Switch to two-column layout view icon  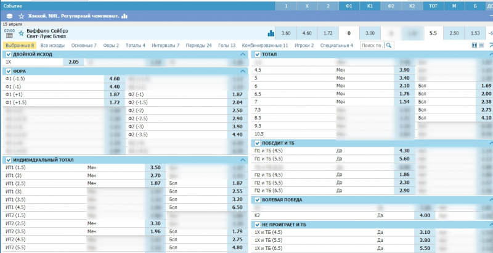pyautogui.click(x=474, y=45)
